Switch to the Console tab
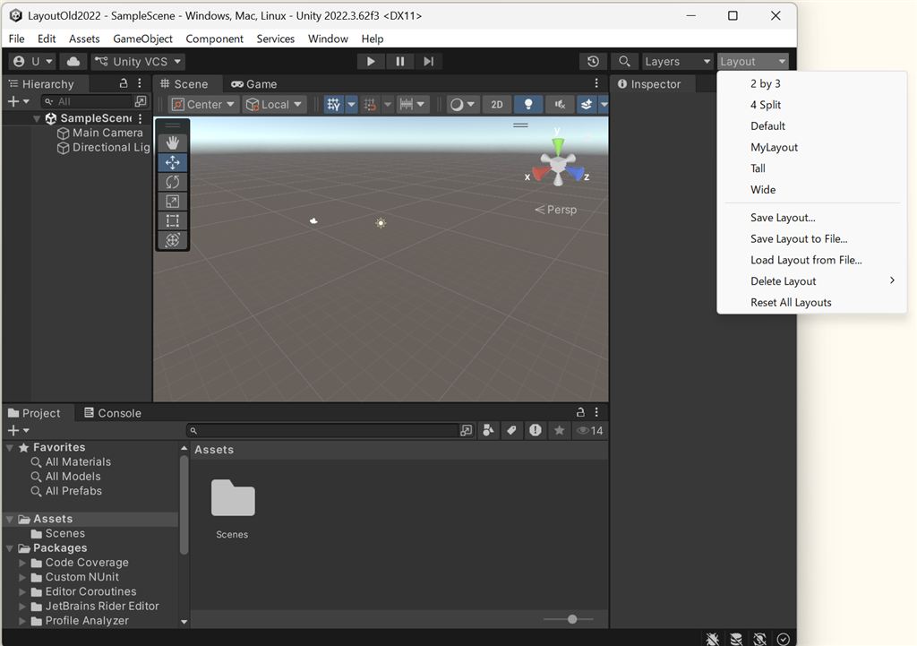 pos(113,413)
